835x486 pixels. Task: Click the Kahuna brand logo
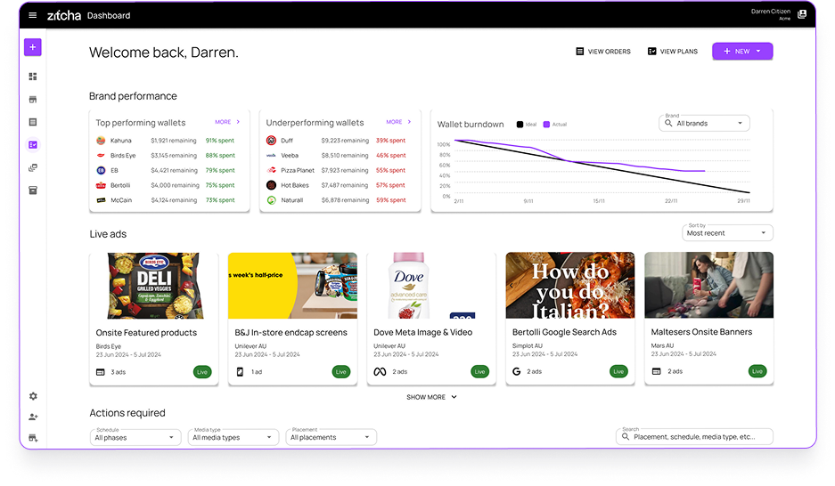[101, 141]
